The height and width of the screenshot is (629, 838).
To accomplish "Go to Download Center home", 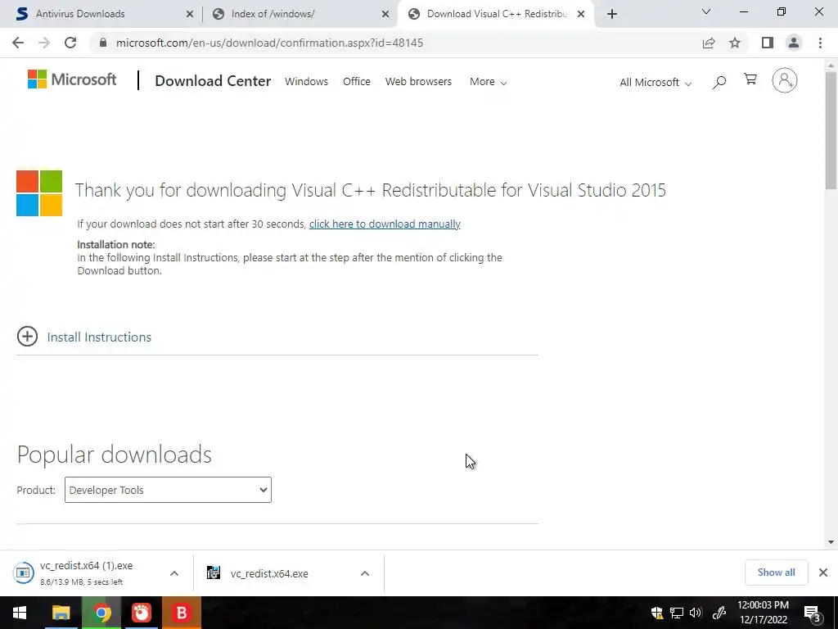I will pos(213,81).
